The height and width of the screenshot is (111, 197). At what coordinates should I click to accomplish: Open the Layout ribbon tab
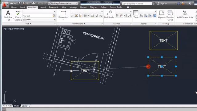coord(43,7)
